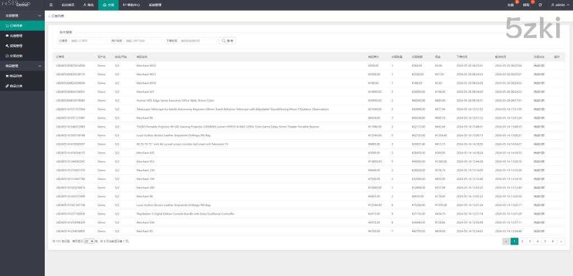This screenshot has height=276, width=573.
Task: Click the 提现 notification badge in header
Action: tap(527, 4)
